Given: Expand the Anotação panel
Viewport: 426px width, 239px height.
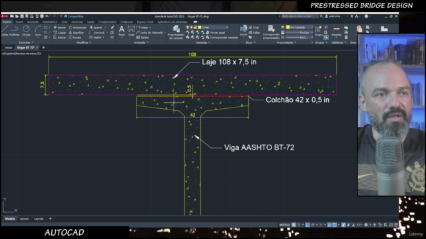Looking at the screenshot, I should [x=141, y=42].
